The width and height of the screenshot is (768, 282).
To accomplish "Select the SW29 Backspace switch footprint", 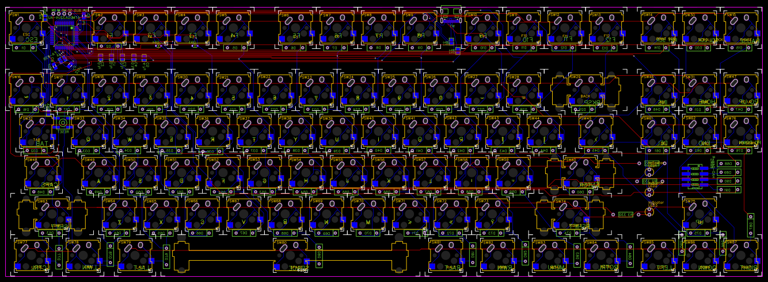I will pos(585,90).
